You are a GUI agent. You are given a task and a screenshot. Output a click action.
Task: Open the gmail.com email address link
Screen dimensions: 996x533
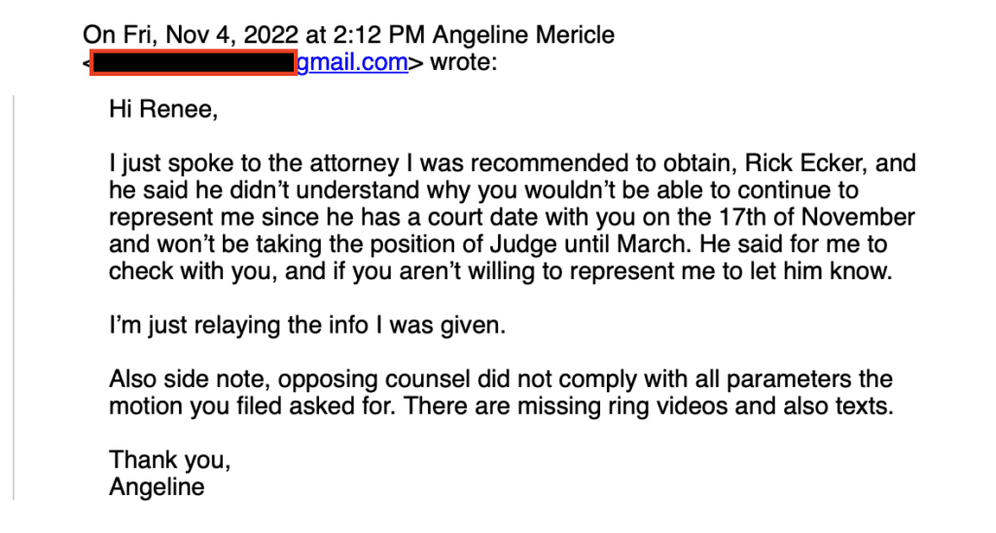click(352, 63)
